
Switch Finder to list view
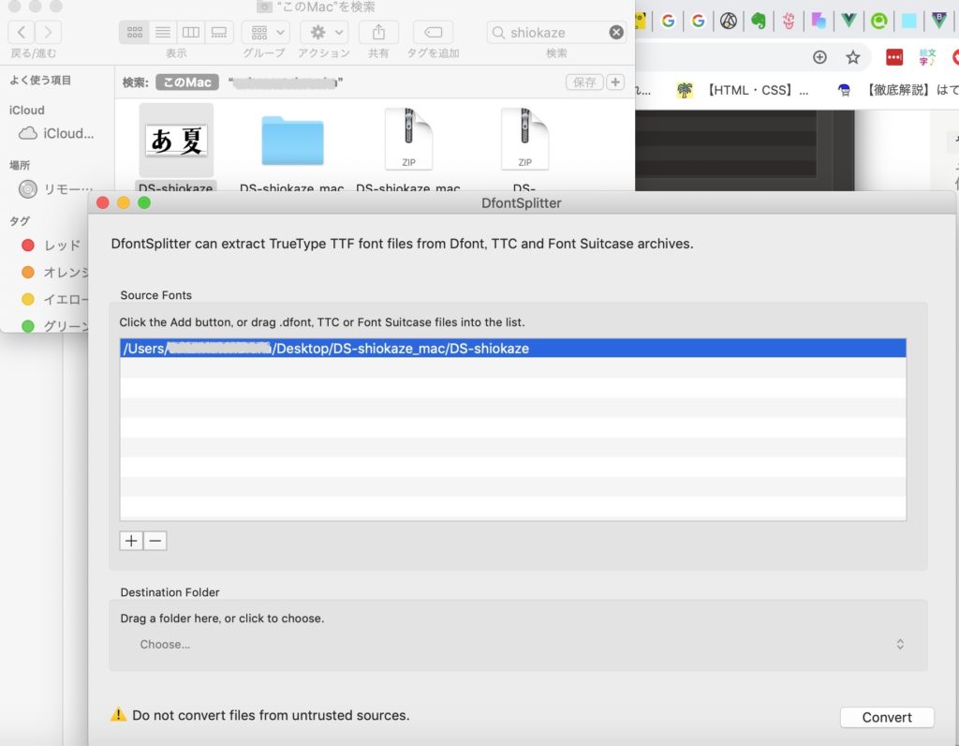click(163, 32)
